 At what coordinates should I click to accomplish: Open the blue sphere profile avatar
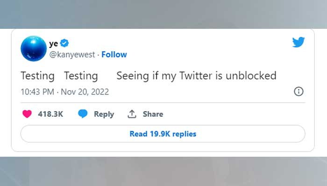coord(33,49)
